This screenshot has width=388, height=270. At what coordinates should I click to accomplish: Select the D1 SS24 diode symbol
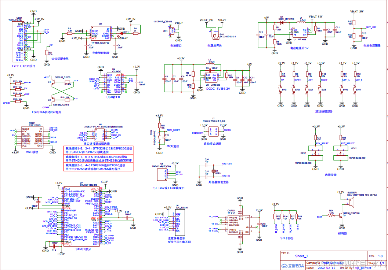click(x=282, y=23)
